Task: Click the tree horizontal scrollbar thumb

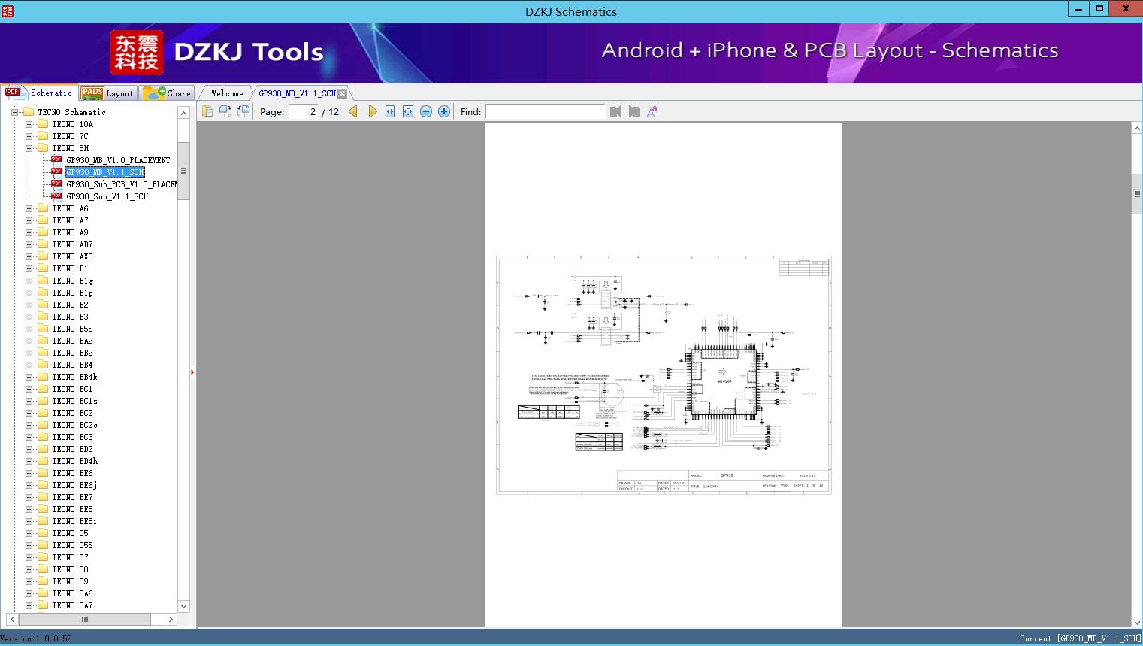Action: (84, 619)
